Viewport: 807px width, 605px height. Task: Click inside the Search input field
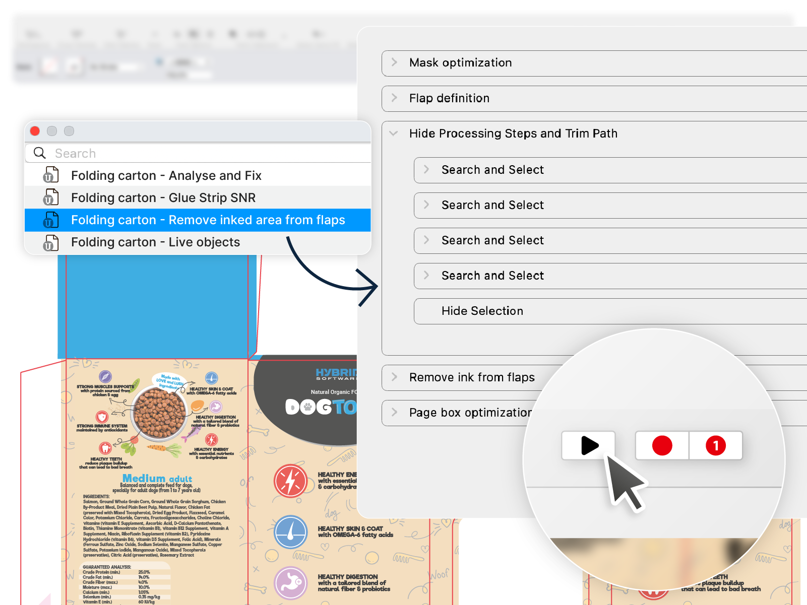[x=151, y=153]
